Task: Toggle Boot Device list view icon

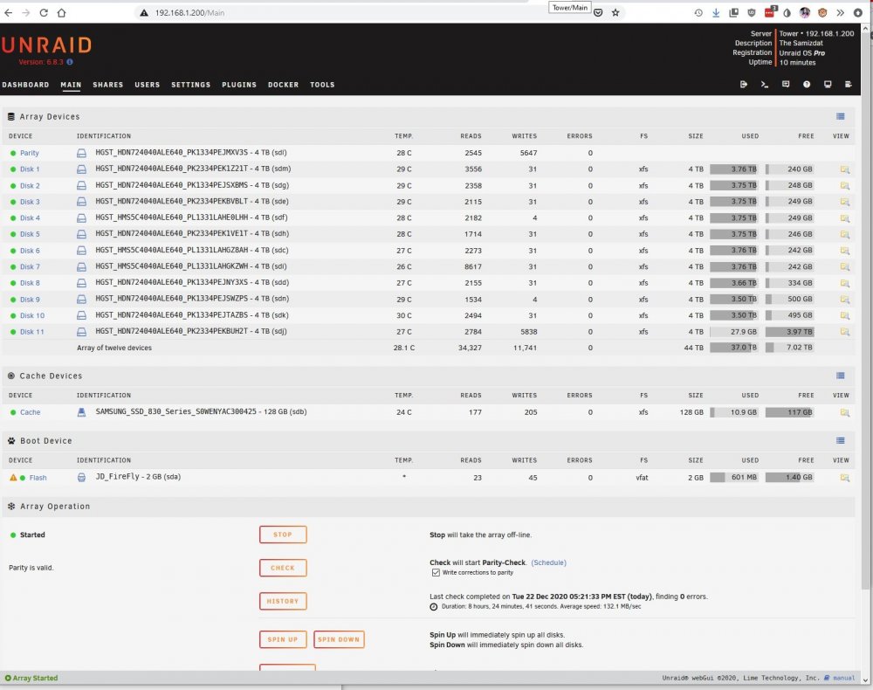Action: [x=840, y=440]
